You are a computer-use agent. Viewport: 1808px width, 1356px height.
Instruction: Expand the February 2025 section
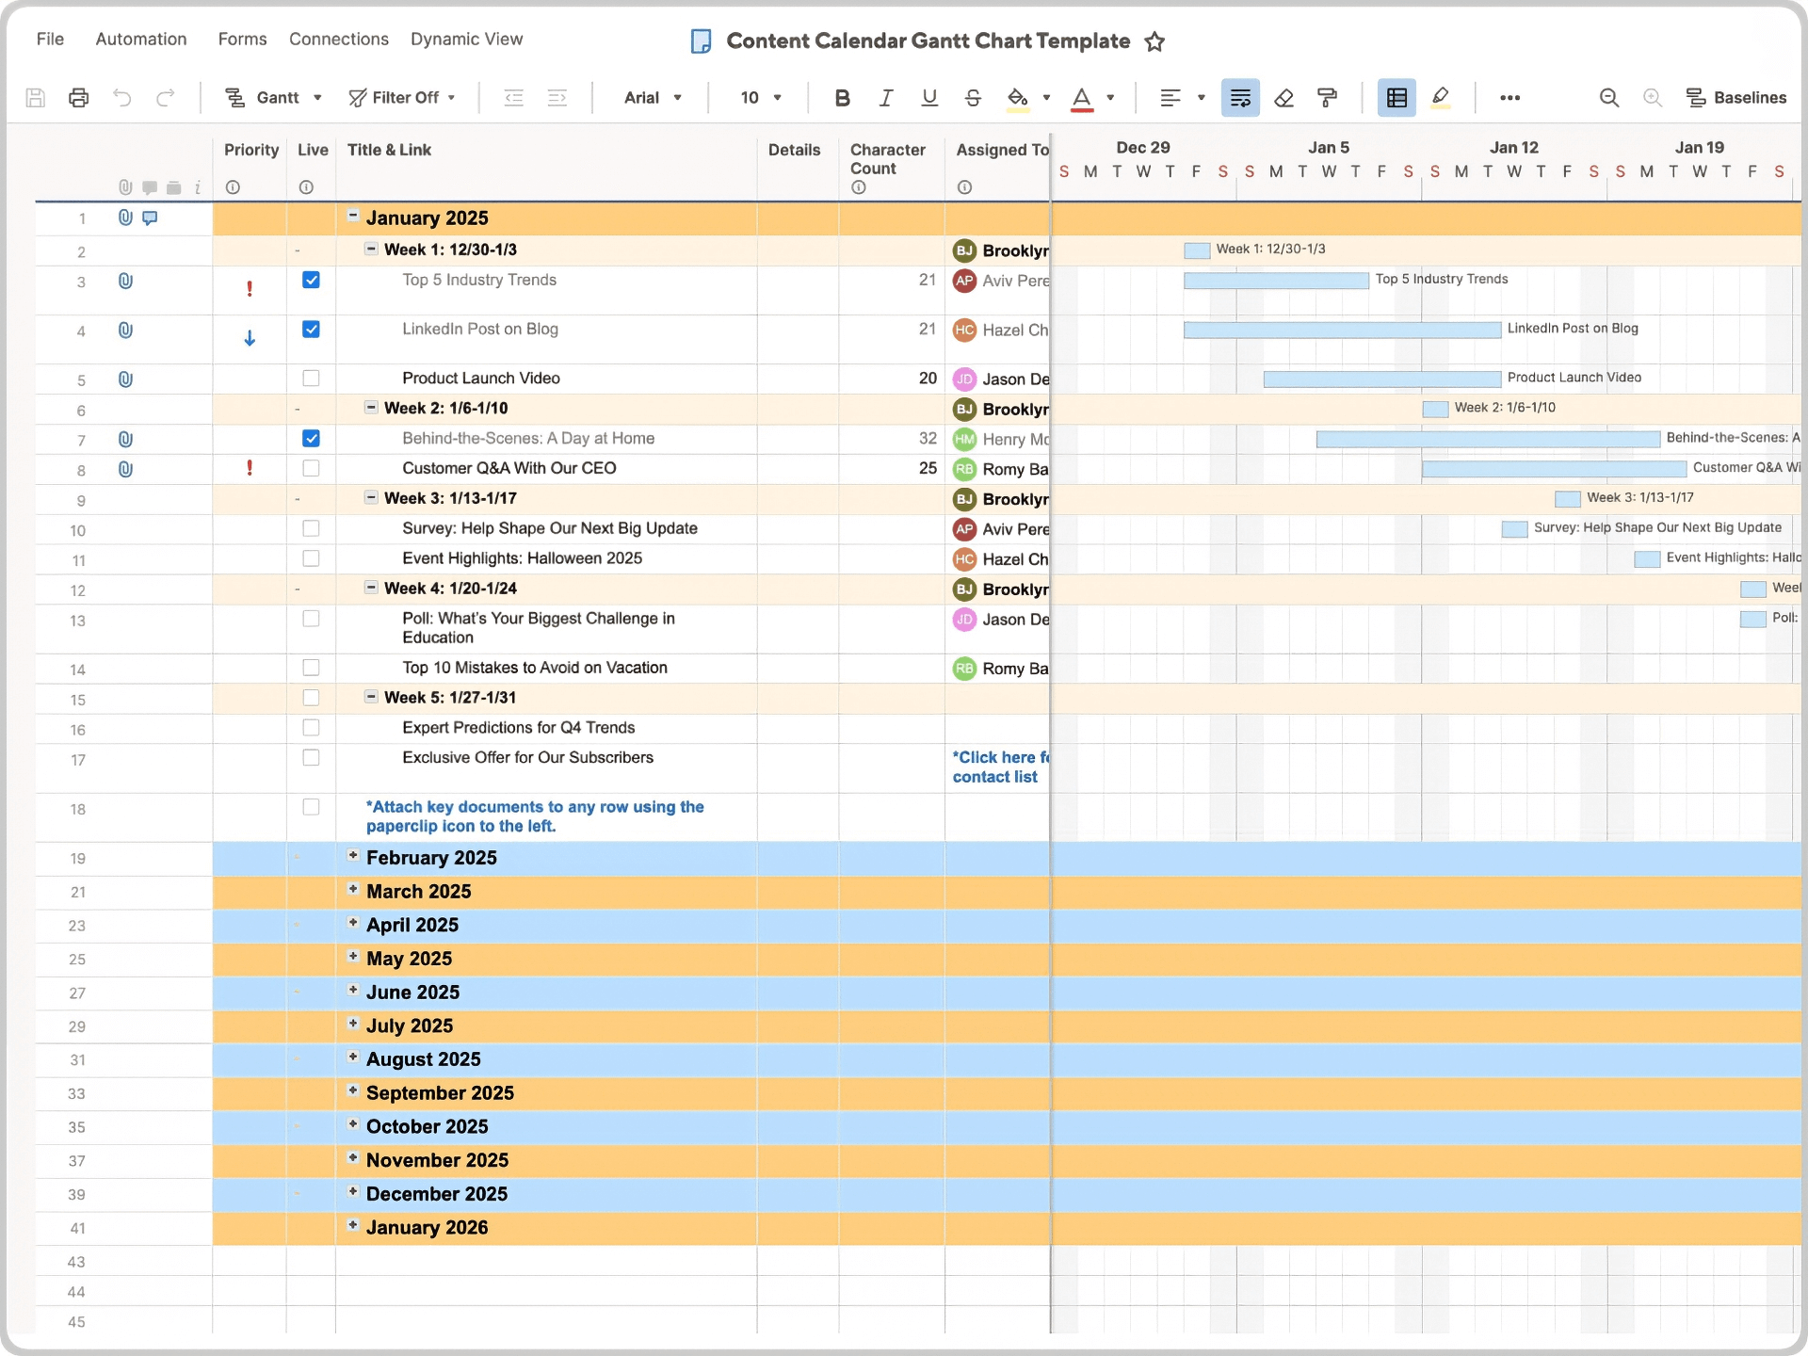coord(352,857)
